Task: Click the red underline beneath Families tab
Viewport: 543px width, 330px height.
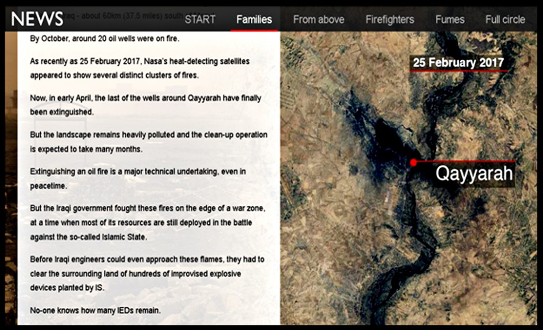Action: 255,30
